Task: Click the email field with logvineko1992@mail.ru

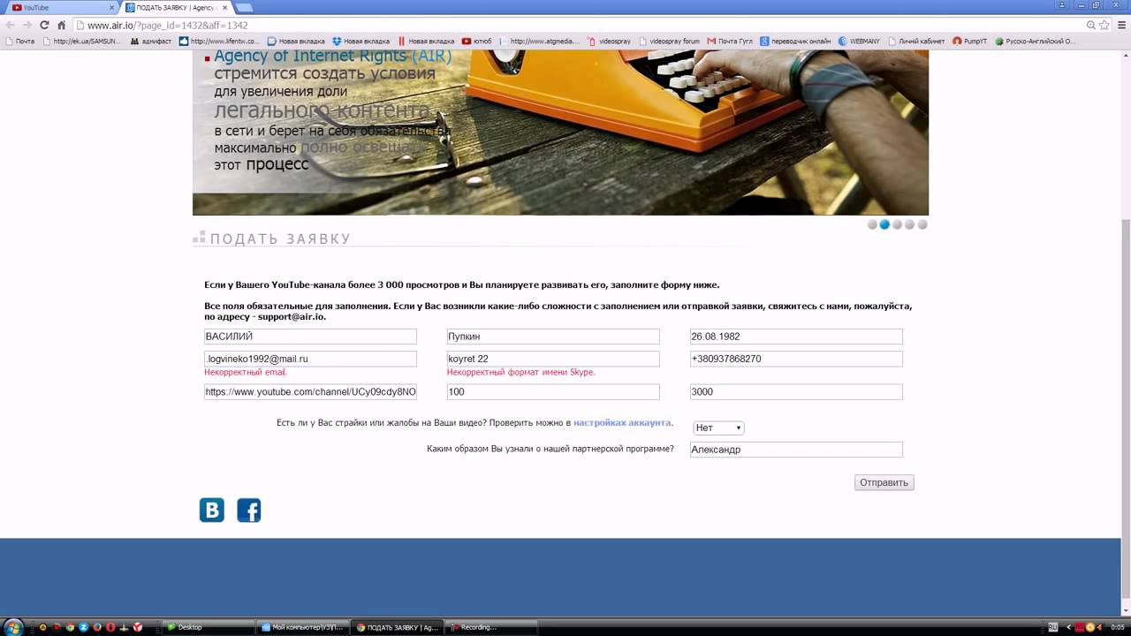Action: 310,359
